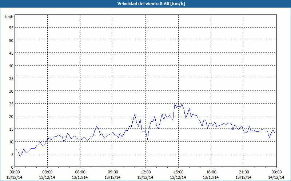Click the wind speed spike near 11:00
Screen dimensions: 291x181
click(x=135, y=114)
